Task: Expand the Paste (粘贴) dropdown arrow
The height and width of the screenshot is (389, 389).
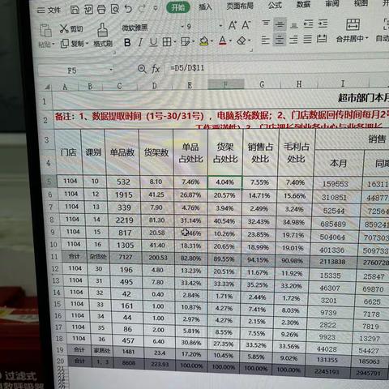Action: 53,44
